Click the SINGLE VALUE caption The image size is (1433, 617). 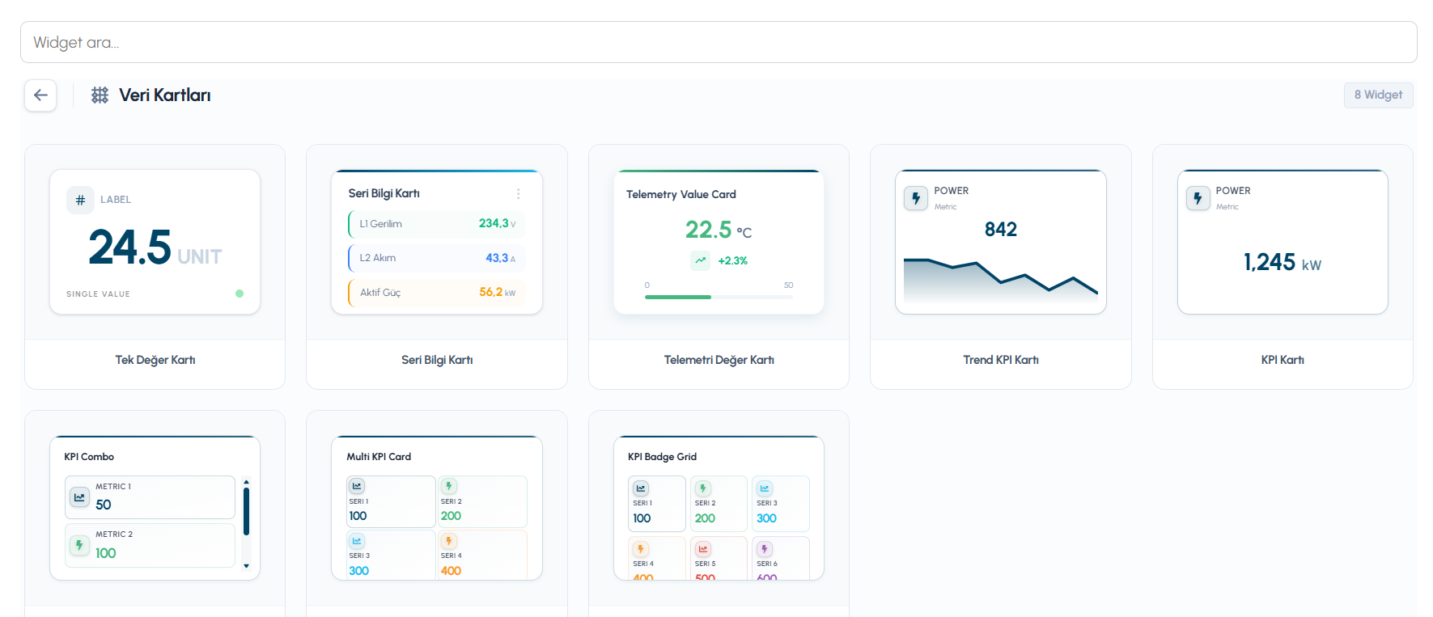click(x=98, y=294)
